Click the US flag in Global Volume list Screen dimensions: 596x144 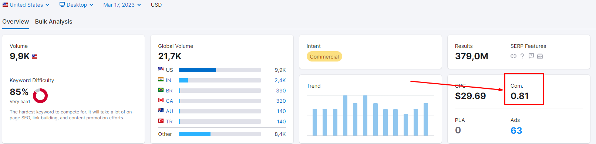(x=161, y=69)
